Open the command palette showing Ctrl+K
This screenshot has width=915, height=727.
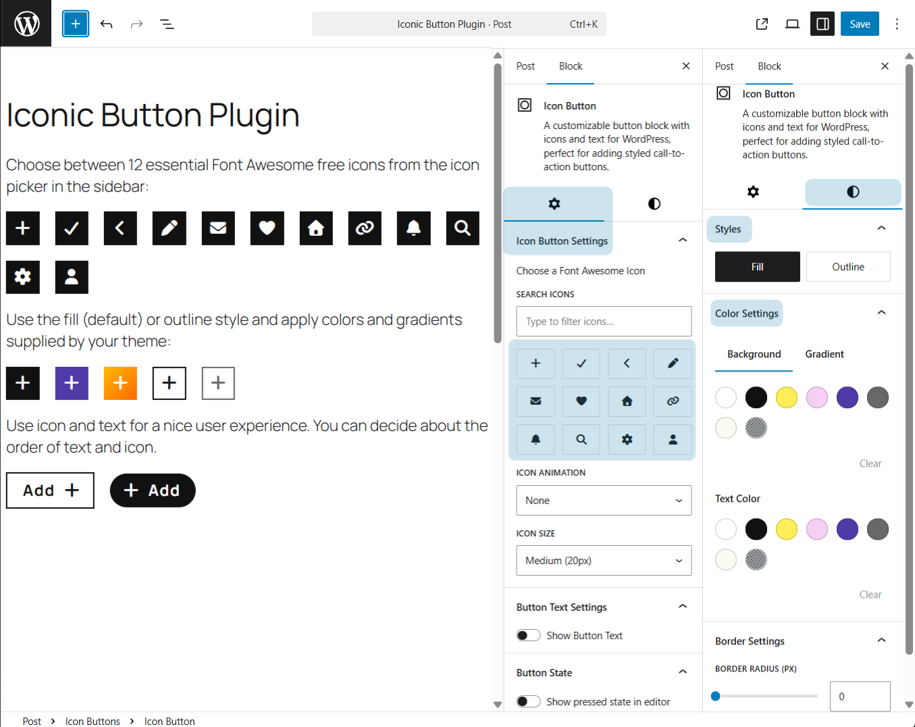click(459, 24)
